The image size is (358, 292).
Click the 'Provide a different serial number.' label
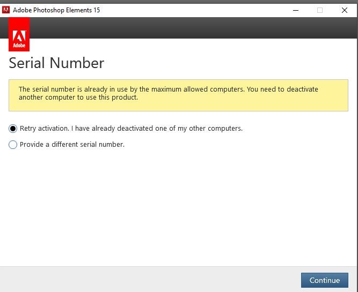[x=72, y=145]
